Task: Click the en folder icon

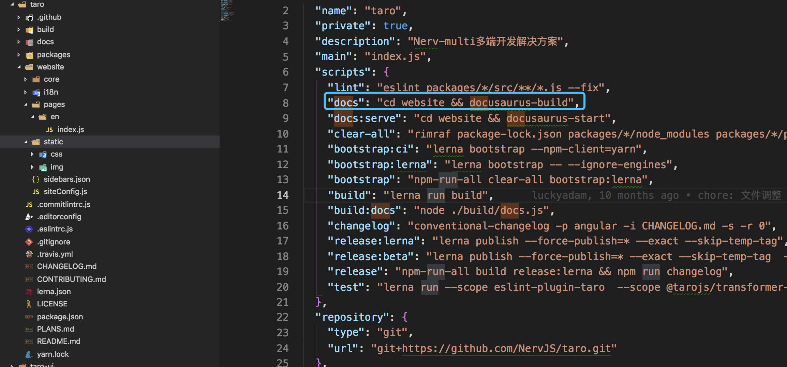Action: pyautogui.click(x=43, y=117)
